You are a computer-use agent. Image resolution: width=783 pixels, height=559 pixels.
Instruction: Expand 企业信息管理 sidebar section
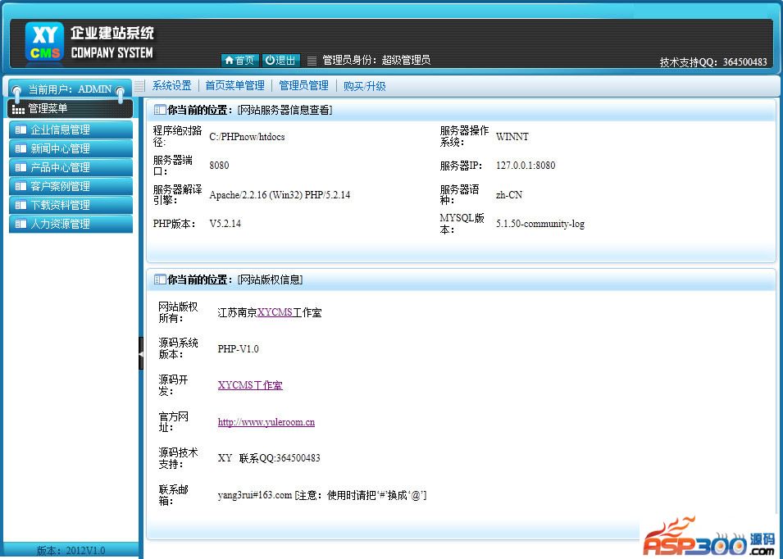[71, 130]
